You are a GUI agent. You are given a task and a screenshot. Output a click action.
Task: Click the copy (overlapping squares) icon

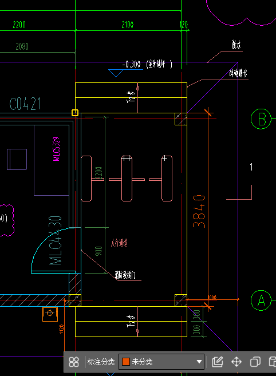(x=255, y=362)
